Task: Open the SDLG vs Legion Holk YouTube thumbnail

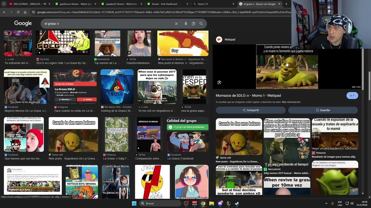Action: pos(63,43)
